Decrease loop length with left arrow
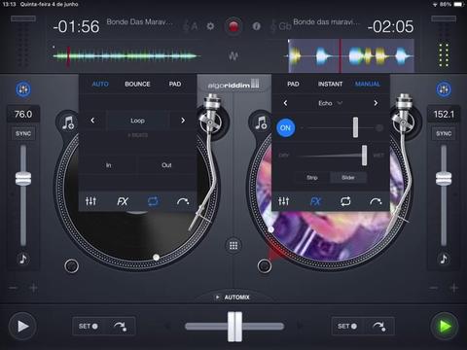Viewport: 467px width, 350px height. [92, 121]
